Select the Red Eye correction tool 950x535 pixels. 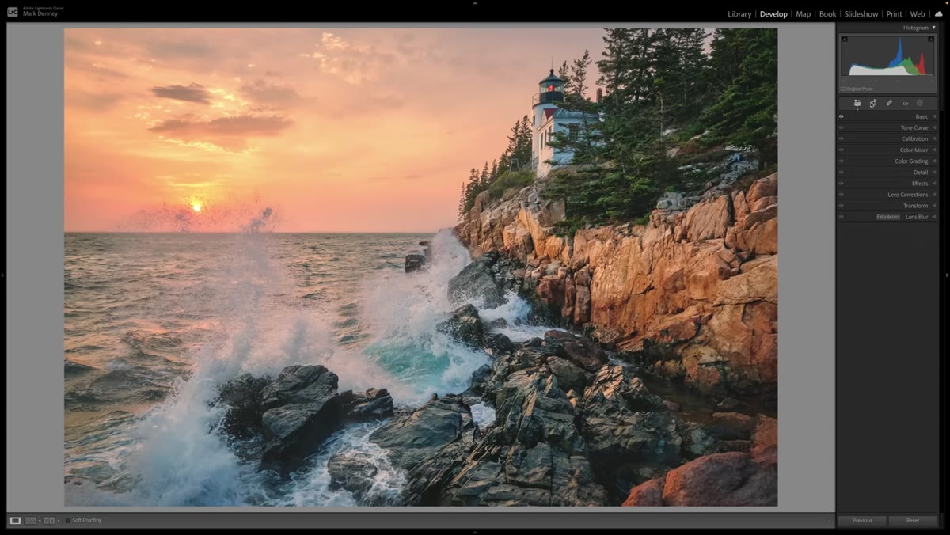point(905,103)
